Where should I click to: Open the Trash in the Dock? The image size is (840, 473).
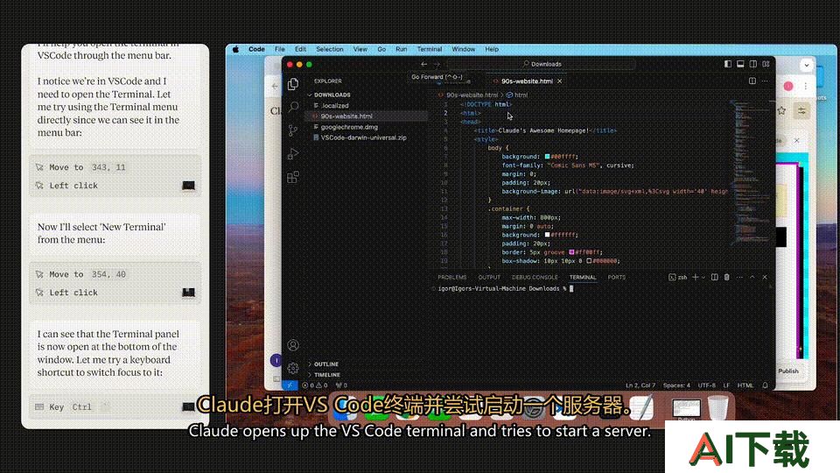(x=717, y=407)
